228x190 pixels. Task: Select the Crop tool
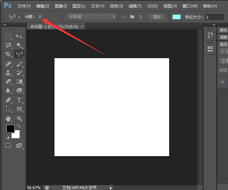[x=8, y=54]
